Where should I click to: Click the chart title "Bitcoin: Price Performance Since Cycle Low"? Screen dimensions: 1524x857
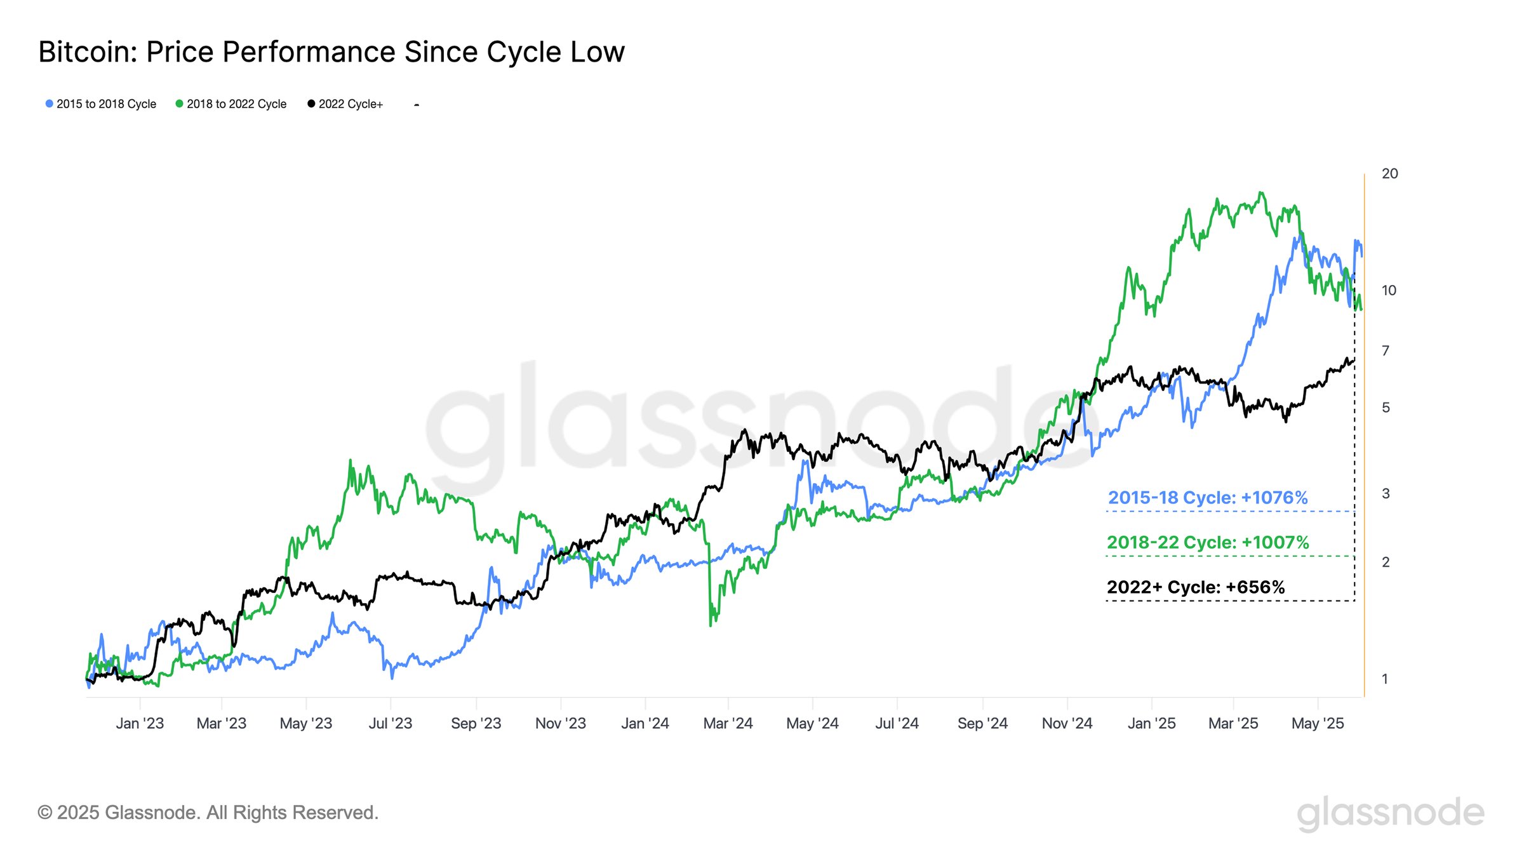pyautogui.click(x=331, y=52)
